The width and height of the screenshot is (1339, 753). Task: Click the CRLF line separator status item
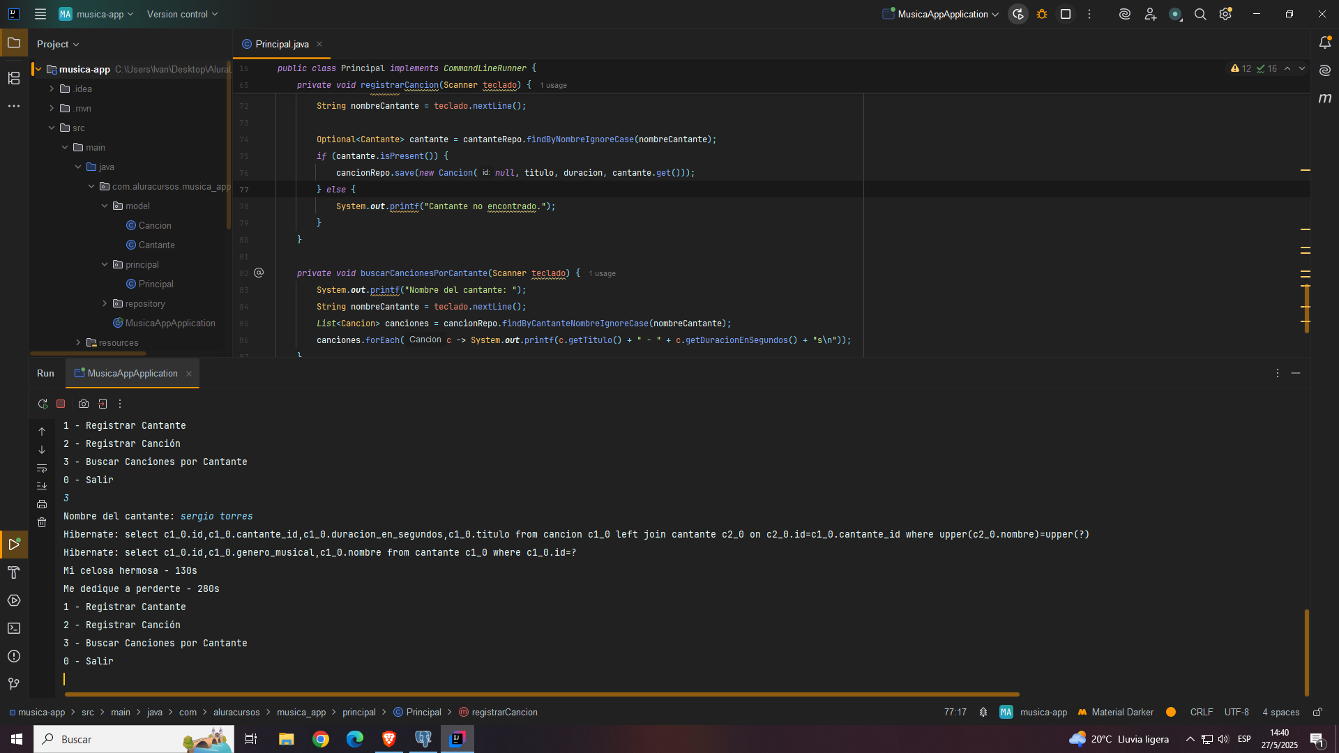point(1201,712)
